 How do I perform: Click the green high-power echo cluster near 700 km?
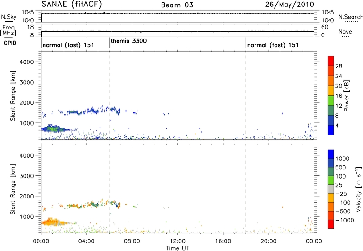click(x=54, y=129)
